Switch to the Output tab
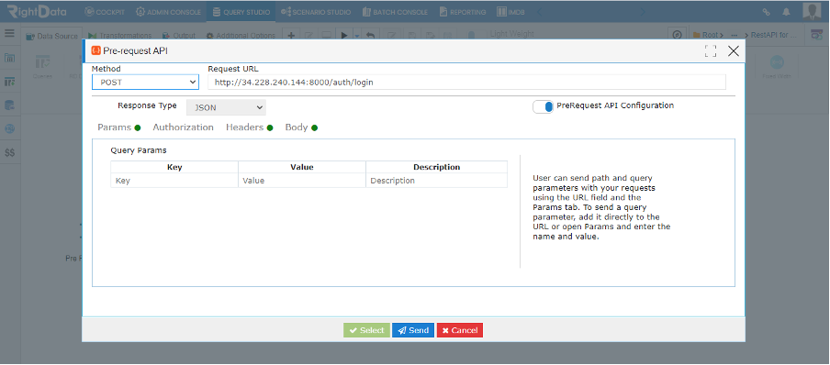This screenshot has height=365, width=830. (x=179, y=36)
